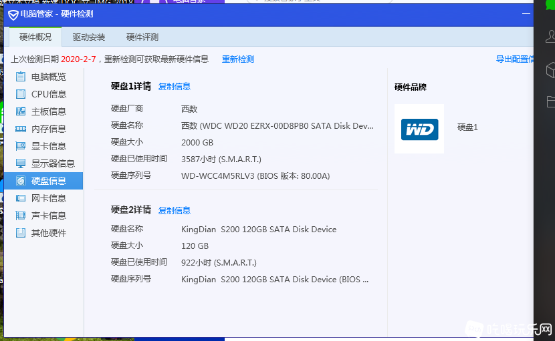Switch to the 驱动安装 tab
Viewport: 555px width, 341px height.
tap(89, 37)
